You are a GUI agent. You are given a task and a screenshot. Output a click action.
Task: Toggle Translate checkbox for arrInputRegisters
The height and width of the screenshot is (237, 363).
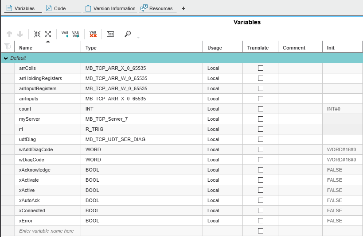(x=261, y=88)
